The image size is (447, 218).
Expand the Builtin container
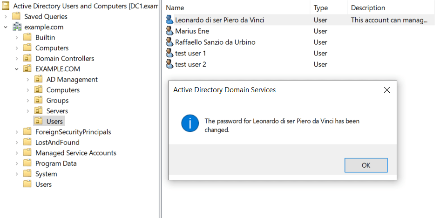click(x=17, y=37)
